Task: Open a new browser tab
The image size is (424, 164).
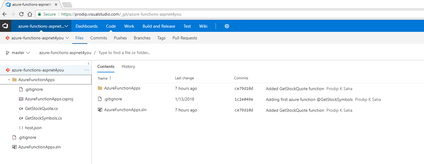Action: click(x=67, y=5)
